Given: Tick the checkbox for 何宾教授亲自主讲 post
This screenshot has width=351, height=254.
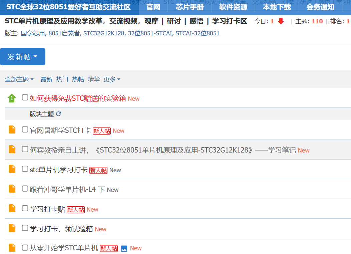Looking at the screenshot, I should pyautogui.click(x=25, y=149).
